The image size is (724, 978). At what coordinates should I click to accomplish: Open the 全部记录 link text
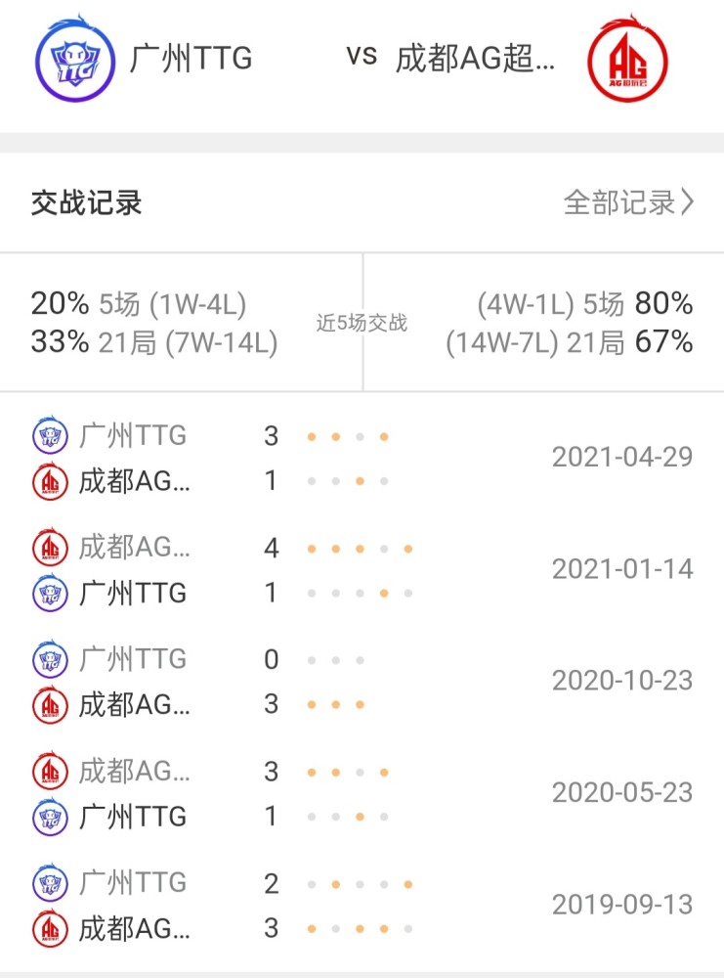[619, 202]
